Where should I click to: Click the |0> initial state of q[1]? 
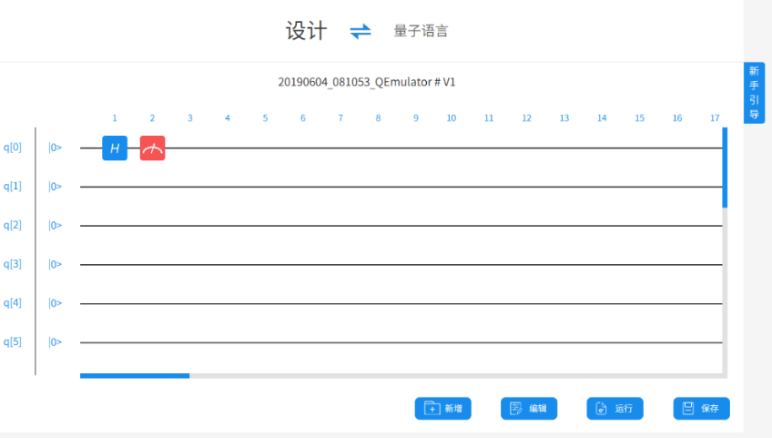tap(56, 187)
